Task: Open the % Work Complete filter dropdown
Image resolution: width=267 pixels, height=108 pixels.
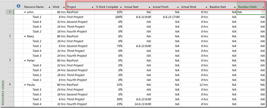Action: 121,7
